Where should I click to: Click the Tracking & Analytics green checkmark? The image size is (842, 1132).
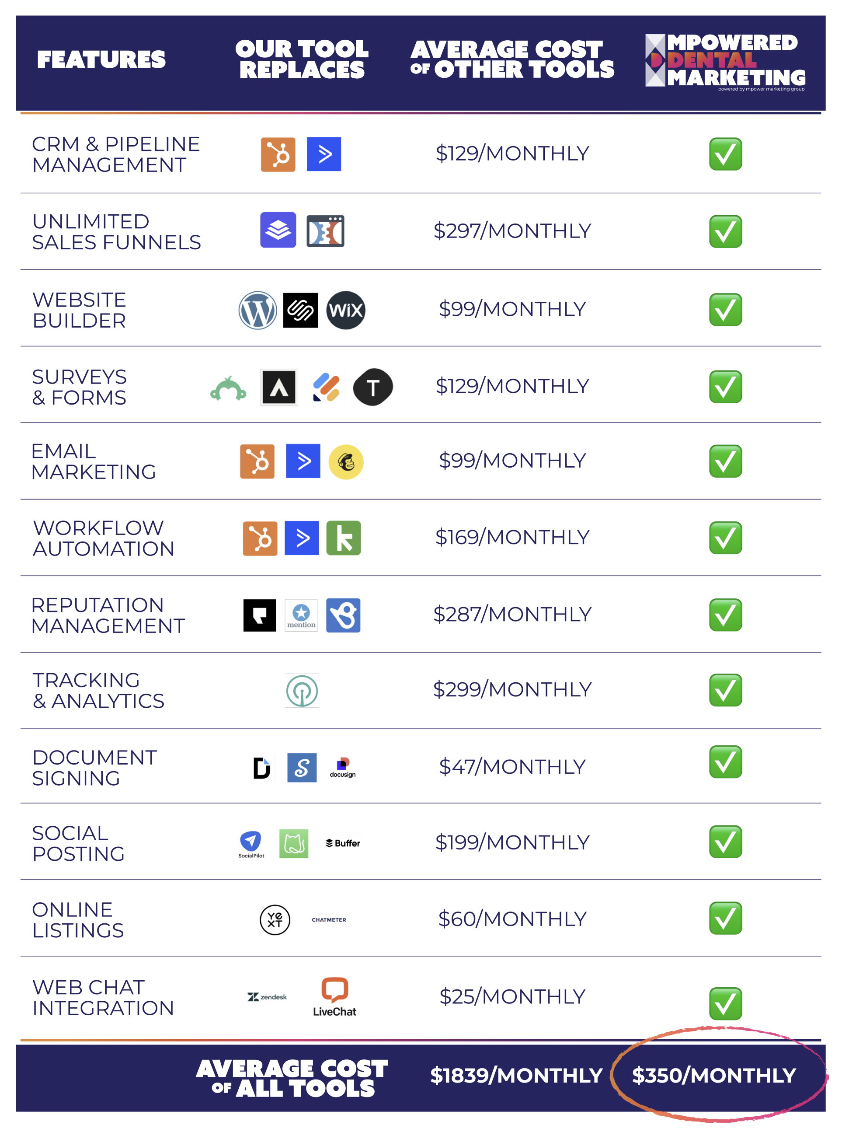[725, 690]
